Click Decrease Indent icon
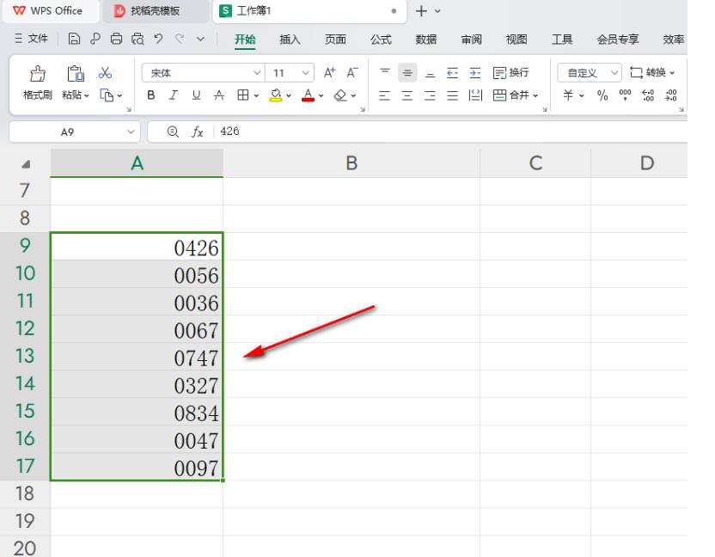The width and height of the screenshot is (715, 557). 452,72
